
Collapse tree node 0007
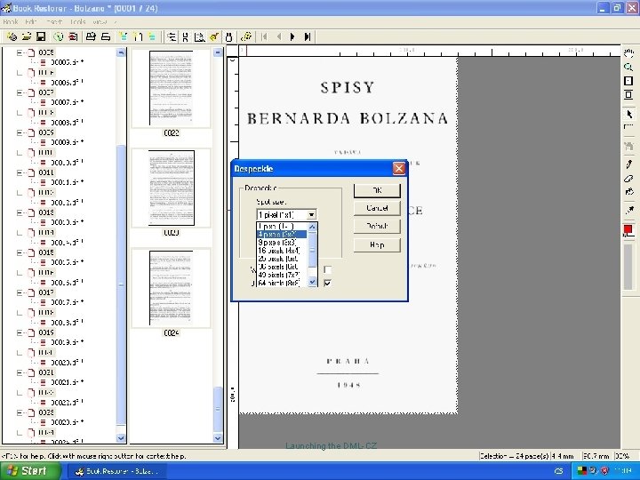(x=20, y=92)
